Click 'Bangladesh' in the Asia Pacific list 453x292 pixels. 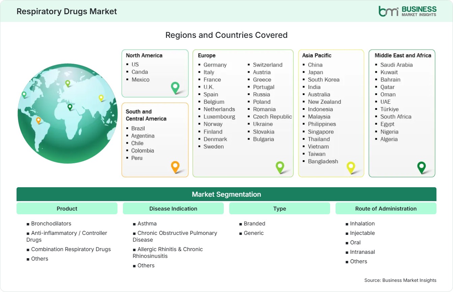coord(323,161)
